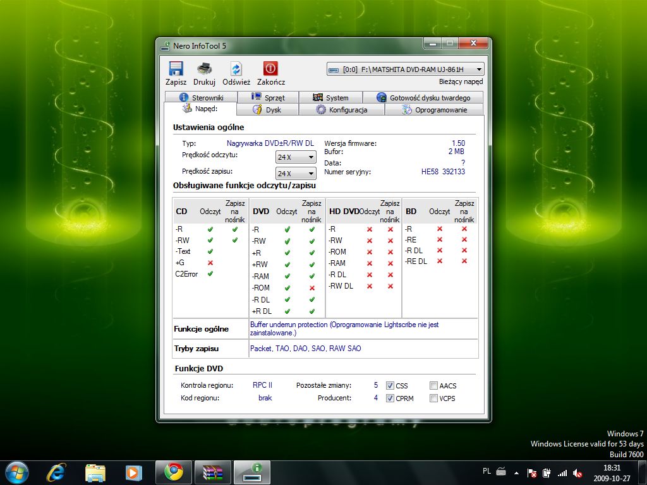
Task: Click serial number HE58 392133
Action: coord(443,172)
